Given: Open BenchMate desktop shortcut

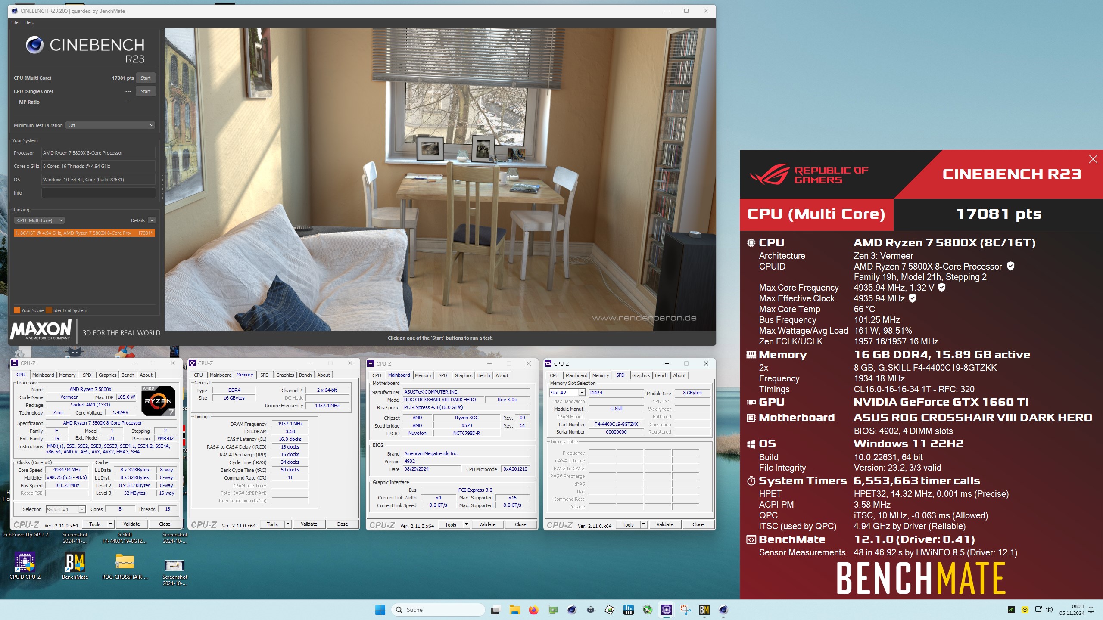Looking at the screenshot, I should tap(75, 566).
